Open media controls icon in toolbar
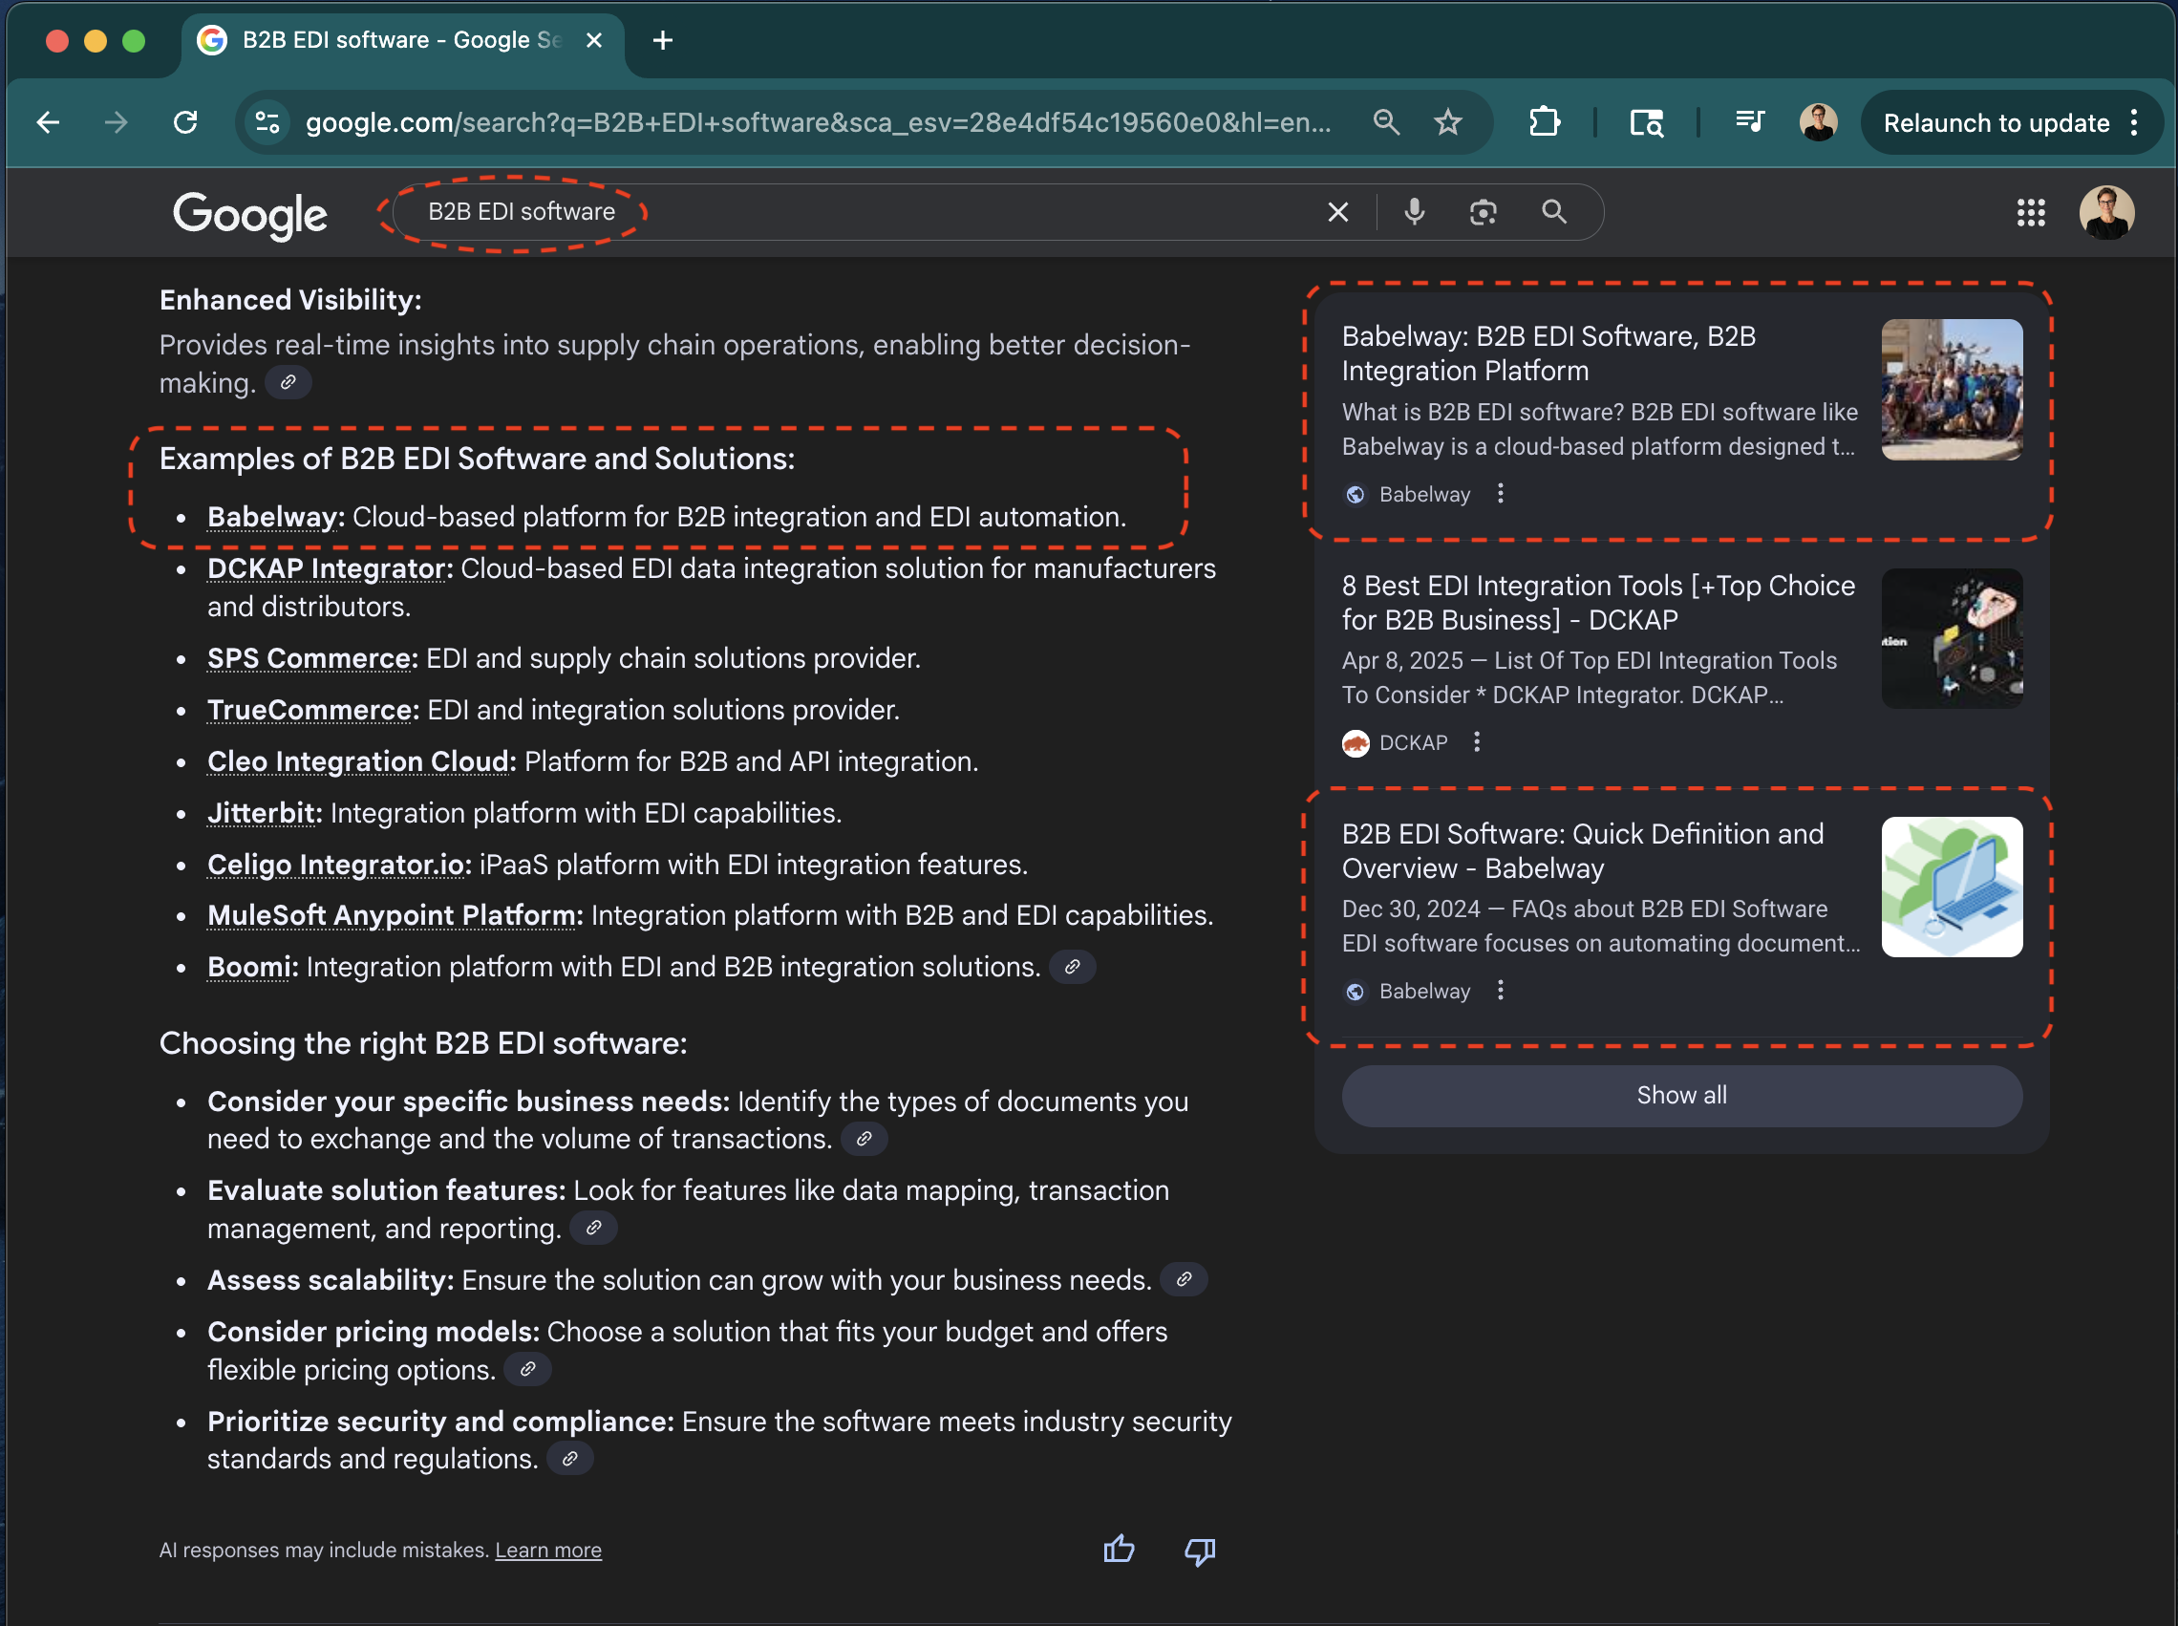 [1749, 123]
